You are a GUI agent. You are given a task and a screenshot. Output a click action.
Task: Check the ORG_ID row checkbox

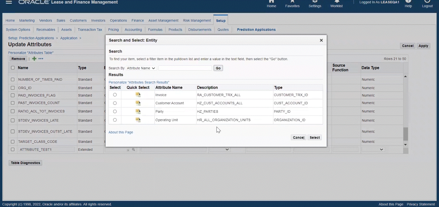click(13, 88)
